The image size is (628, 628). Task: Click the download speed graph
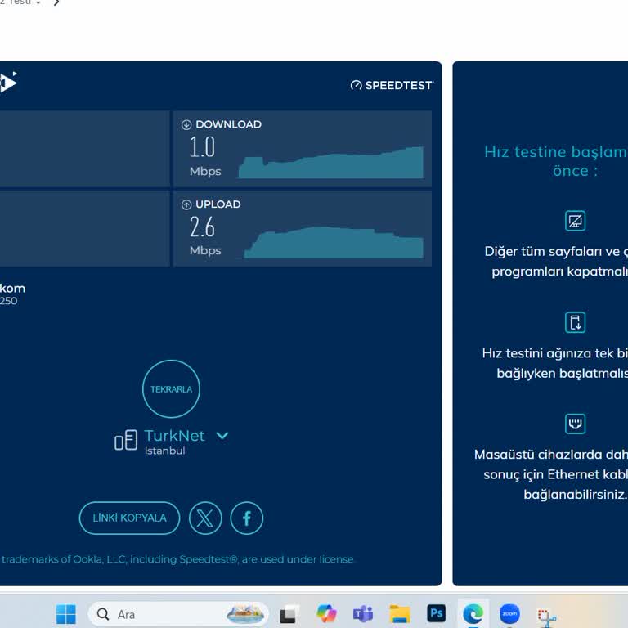[330, 164]
